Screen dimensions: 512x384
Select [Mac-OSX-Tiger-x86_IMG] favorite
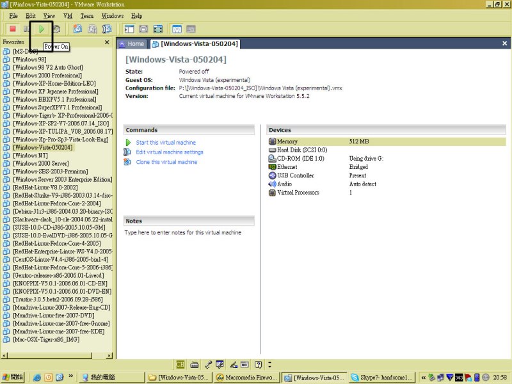(x=46, y=339)
